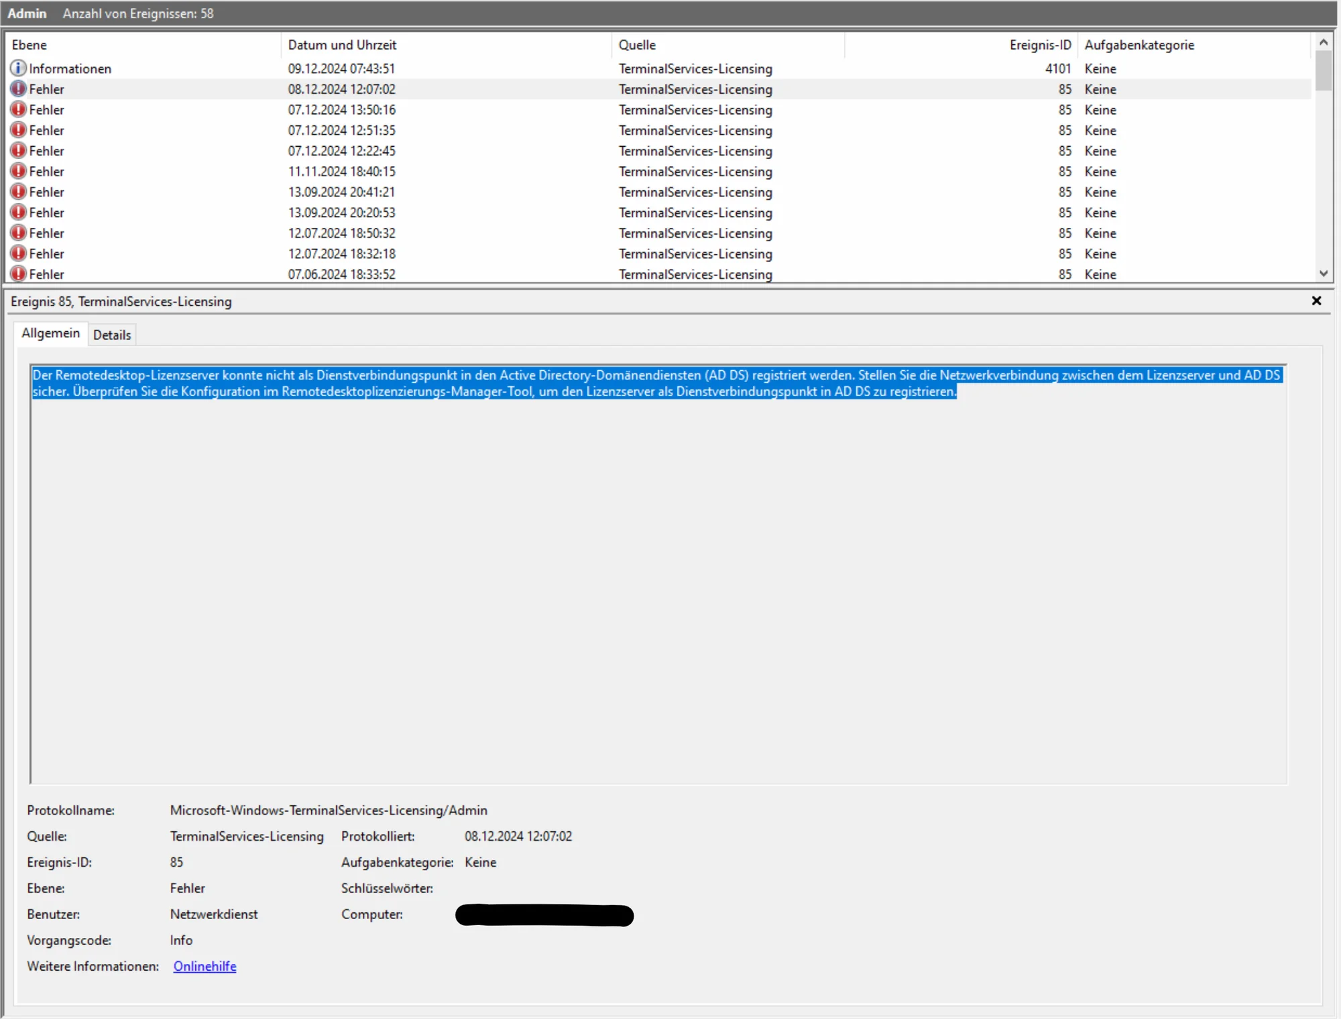Image resolution: width=1341 pixels, height=1019 pixels.
Task: Click the Protokolliert value 08.12.2024 12:07:02
Action: point(518,836)
